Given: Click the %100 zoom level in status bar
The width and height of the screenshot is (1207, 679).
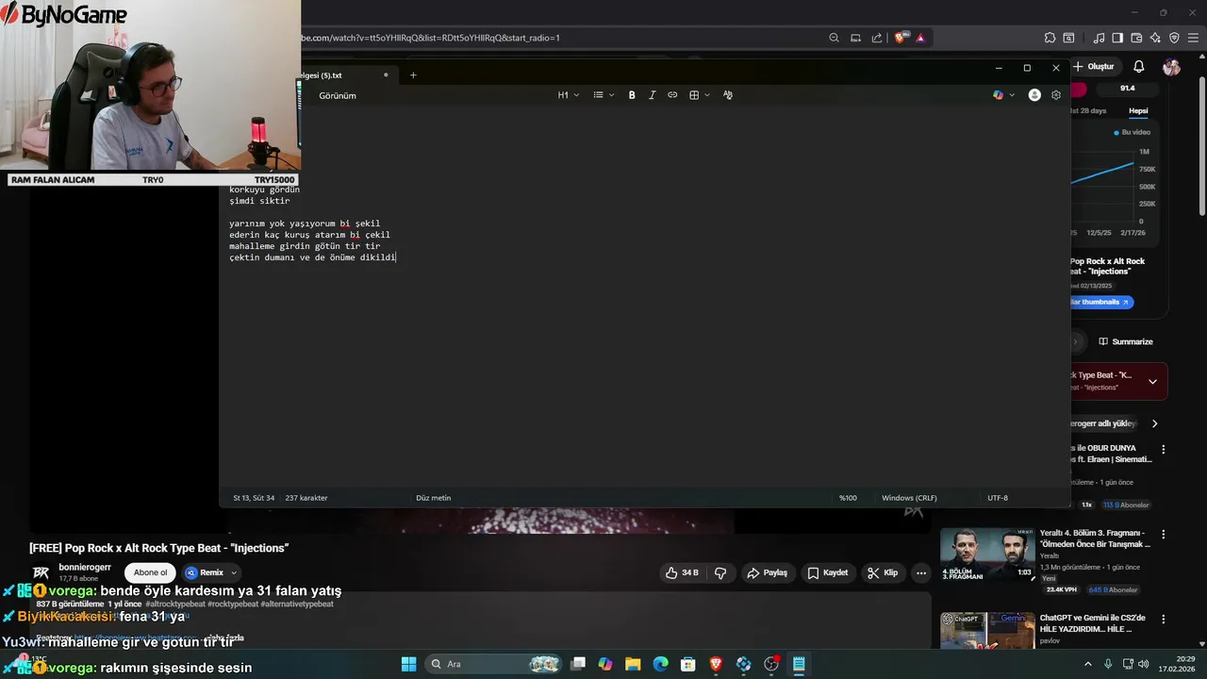Looking at the screenshot, I should 848,498.
